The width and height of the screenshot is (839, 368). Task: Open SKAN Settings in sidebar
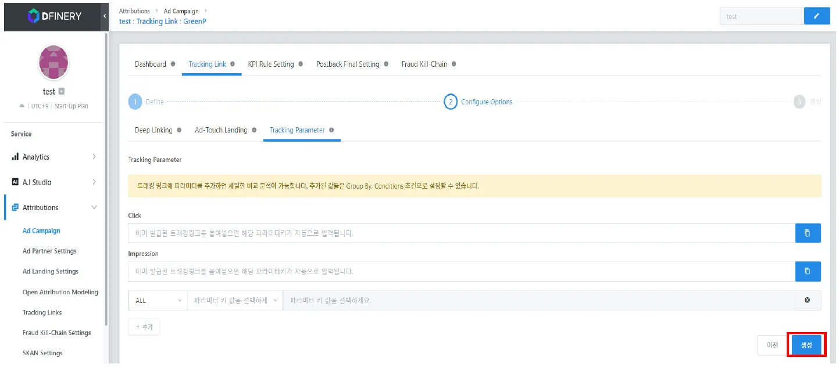click(x=42, y=353)
